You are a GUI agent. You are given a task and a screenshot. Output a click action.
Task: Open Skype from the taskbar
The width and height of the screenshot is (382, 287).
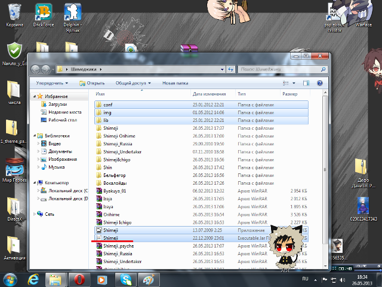pos(125,279)
